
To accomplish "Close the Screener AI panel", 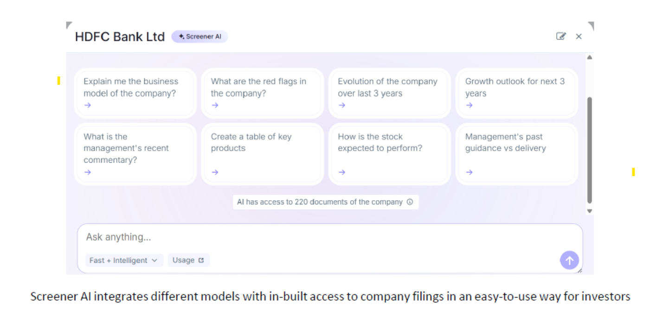I will [579, 37].
